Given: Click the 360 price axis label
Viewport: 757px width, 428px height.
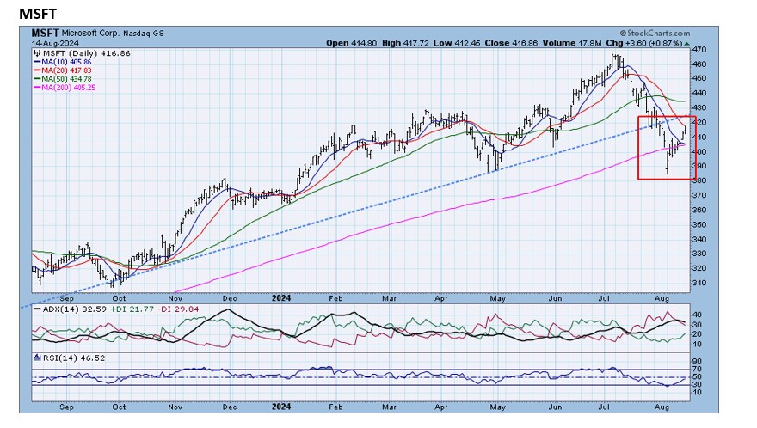Looking at the screenshot, I should [700, 210].
